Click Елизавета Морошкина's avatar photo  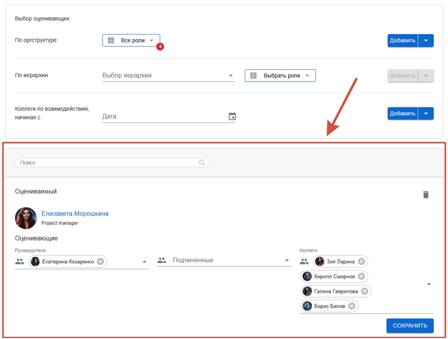[26, 218]
